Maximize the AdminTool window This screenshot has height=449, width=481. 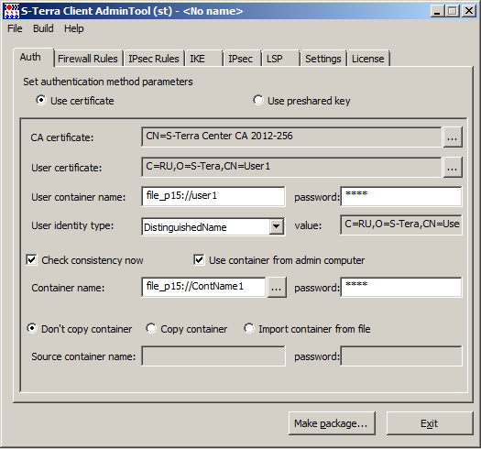tap(453, 11)
